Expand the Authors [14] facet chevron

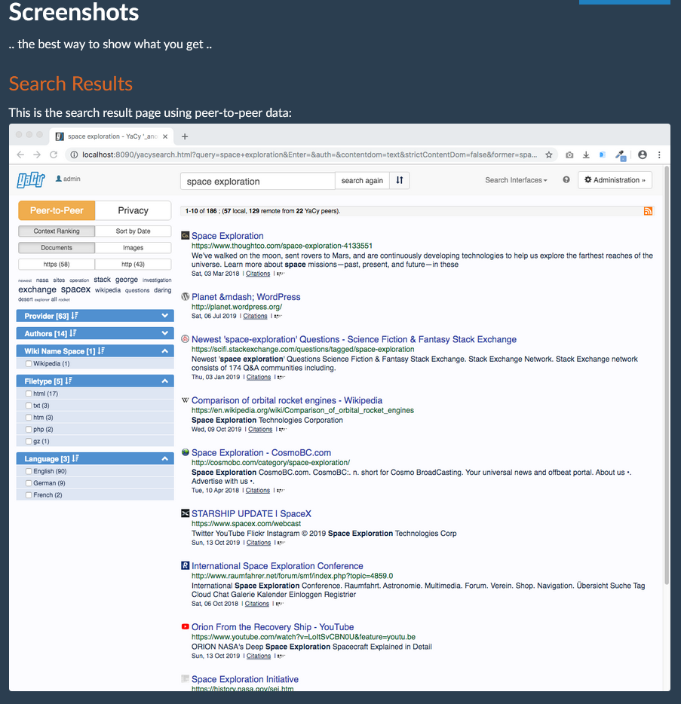(165, 333)
